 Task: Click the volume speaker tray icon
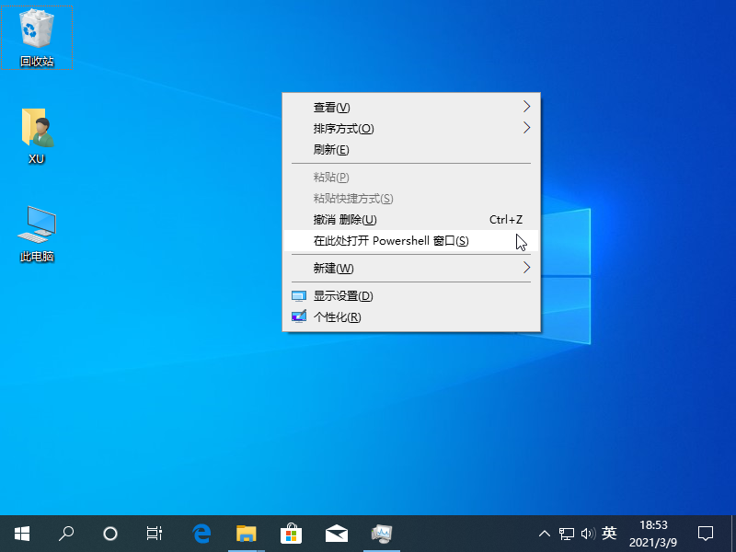click(589, 533)
